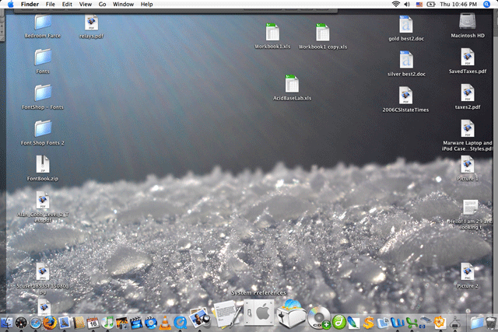498x332 pixels.
Task: Open TextEdit pen and paper icon
Action: pos(228,315)
